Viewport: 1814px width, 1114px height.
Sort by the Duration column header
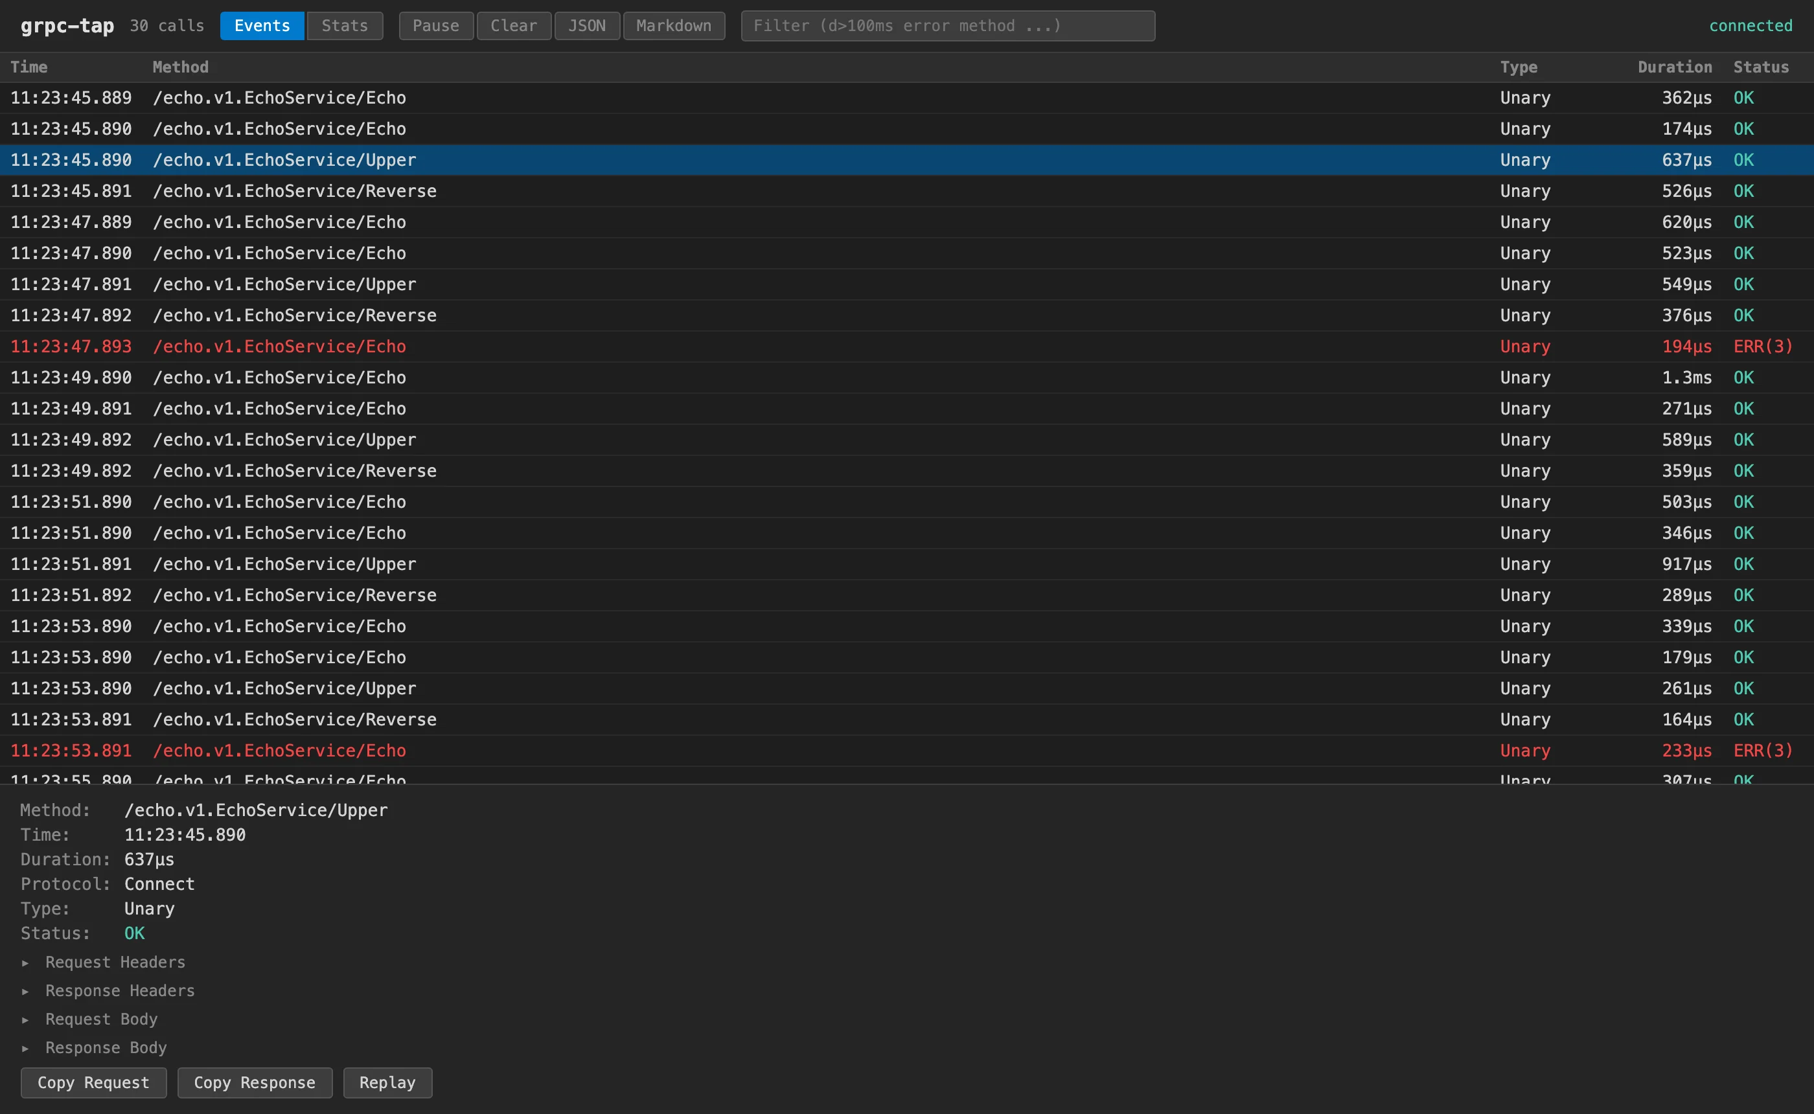(1674, 67)
